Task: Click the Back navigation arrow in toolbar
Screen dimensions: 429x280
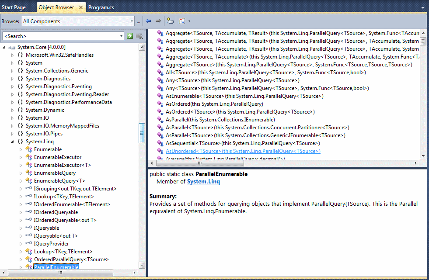Action: pos(148,21)
